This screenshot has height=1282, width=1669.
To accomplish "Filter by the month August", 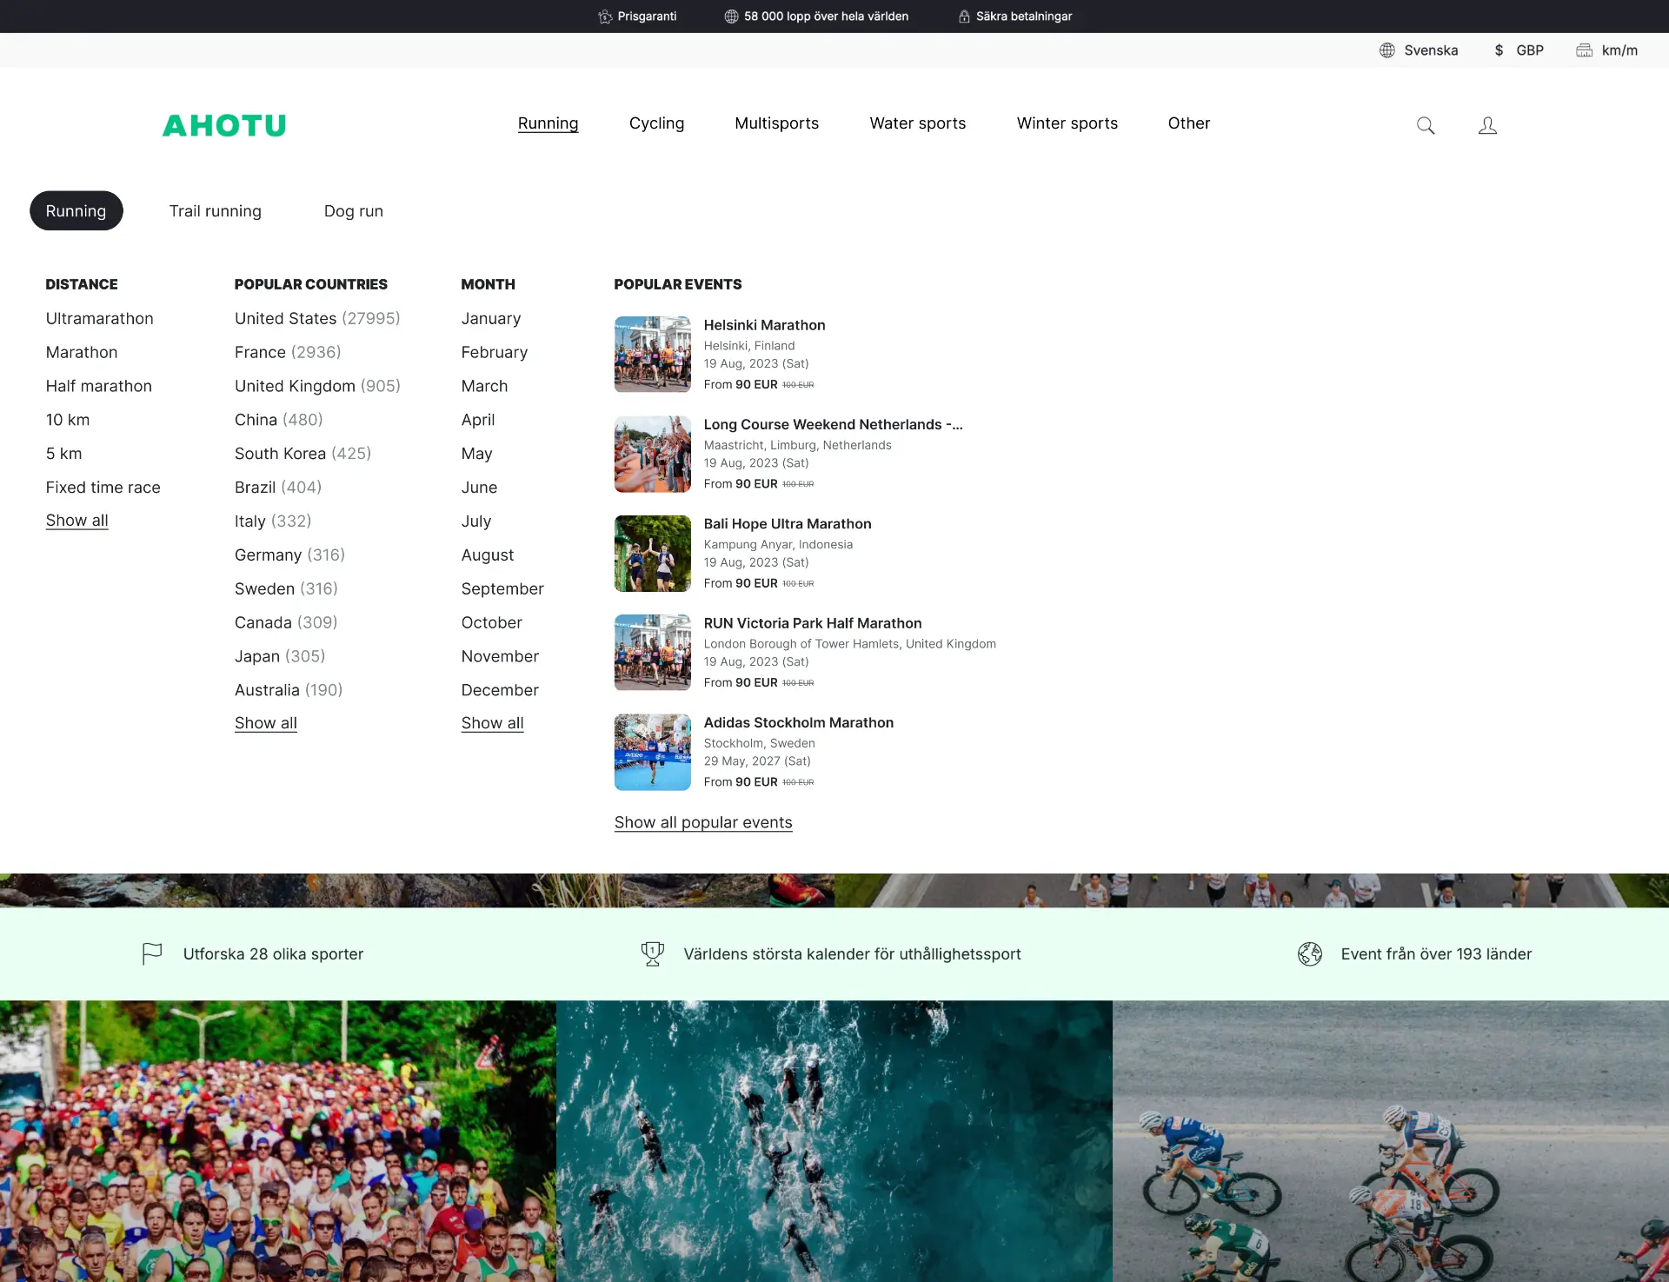I will click(x=487, y=555).
